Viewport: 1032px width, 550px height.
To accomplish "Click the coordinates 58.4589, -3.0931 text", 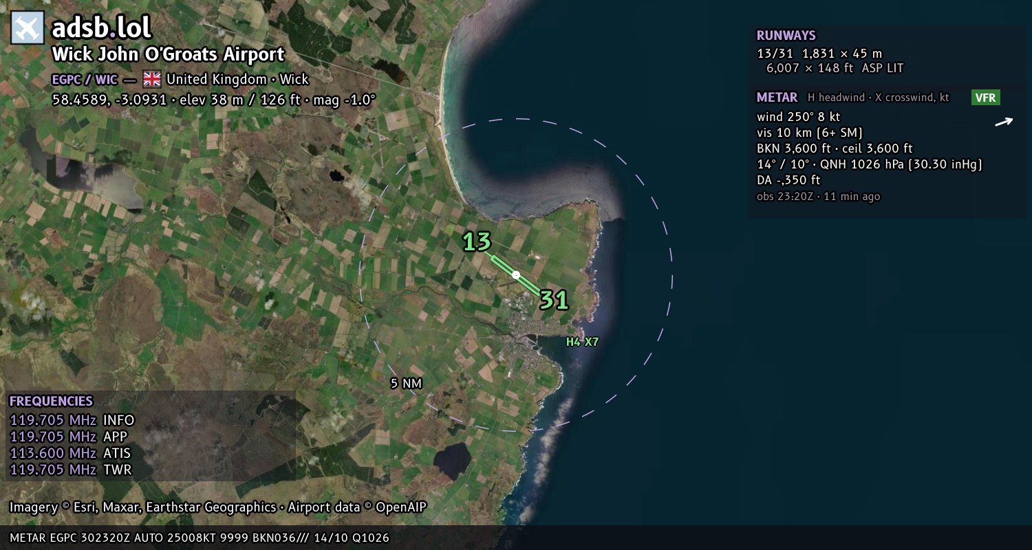I will point(109,100).
